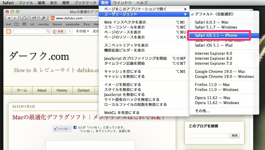Click the orange site favicon in address bar
This screenshot has width=265, height=150.
53,18
